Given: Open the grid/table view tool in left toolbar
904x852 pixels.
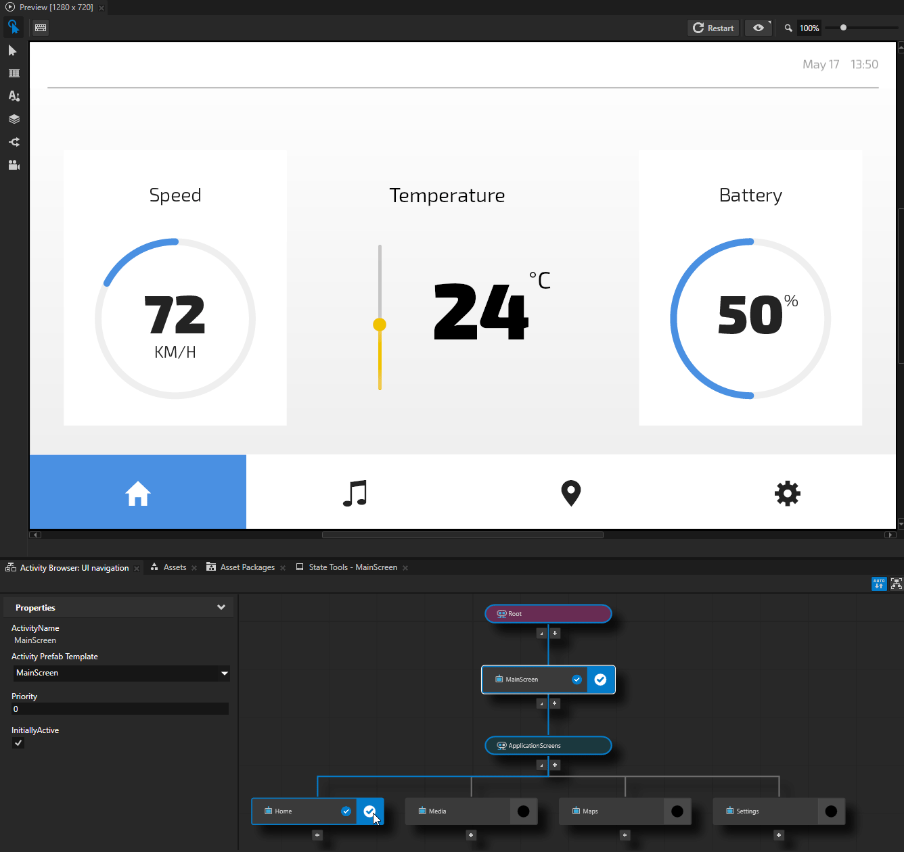Looking at the screenshot, I should 14,73.
